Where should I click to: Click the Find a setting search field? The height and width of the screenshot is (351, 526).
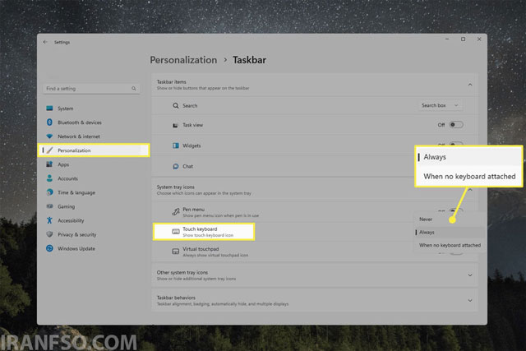click(91, 89)
